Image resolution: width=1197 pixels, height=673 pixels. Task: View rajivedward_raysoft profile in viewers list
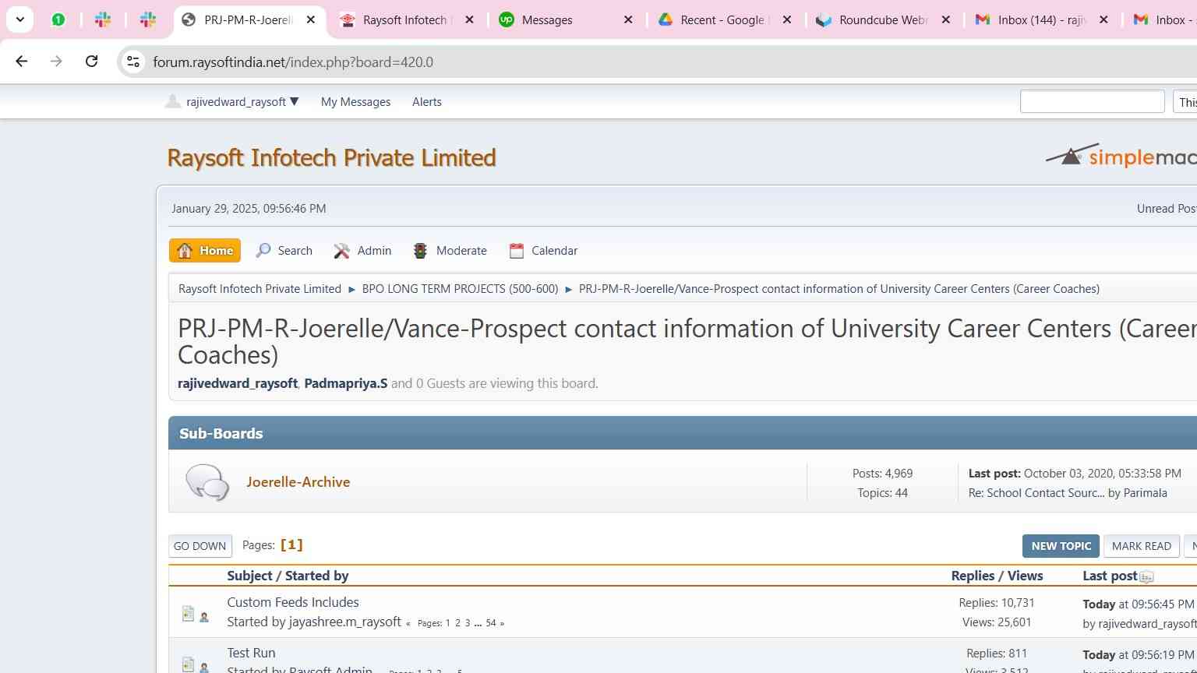(238, 383)
